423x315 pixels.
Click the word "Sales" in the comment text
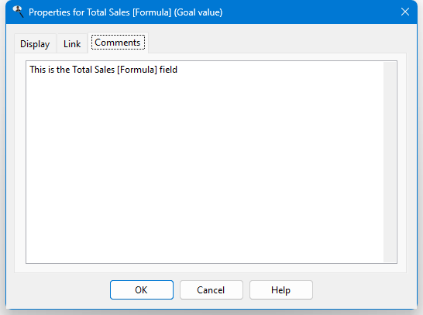point(104,70)
